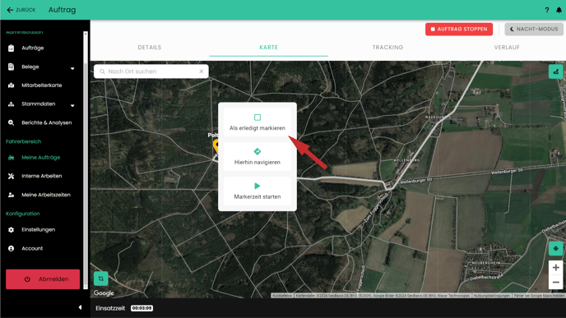Image resolution: width=566 pixels, height=318 pixels.
Task: Zoom out the map with minus button
Action: click(556, 282)
